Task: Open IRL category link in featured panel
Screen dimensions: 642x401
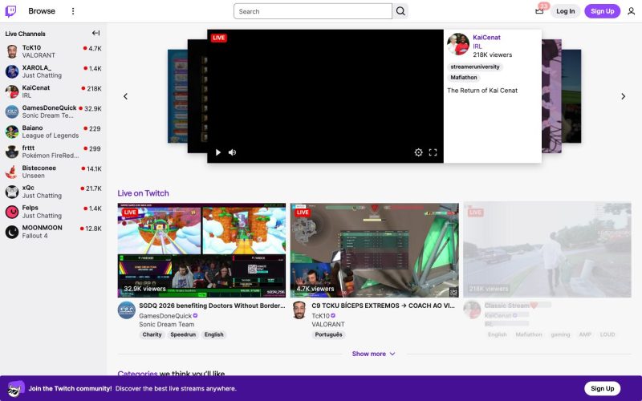Action: 477,47
